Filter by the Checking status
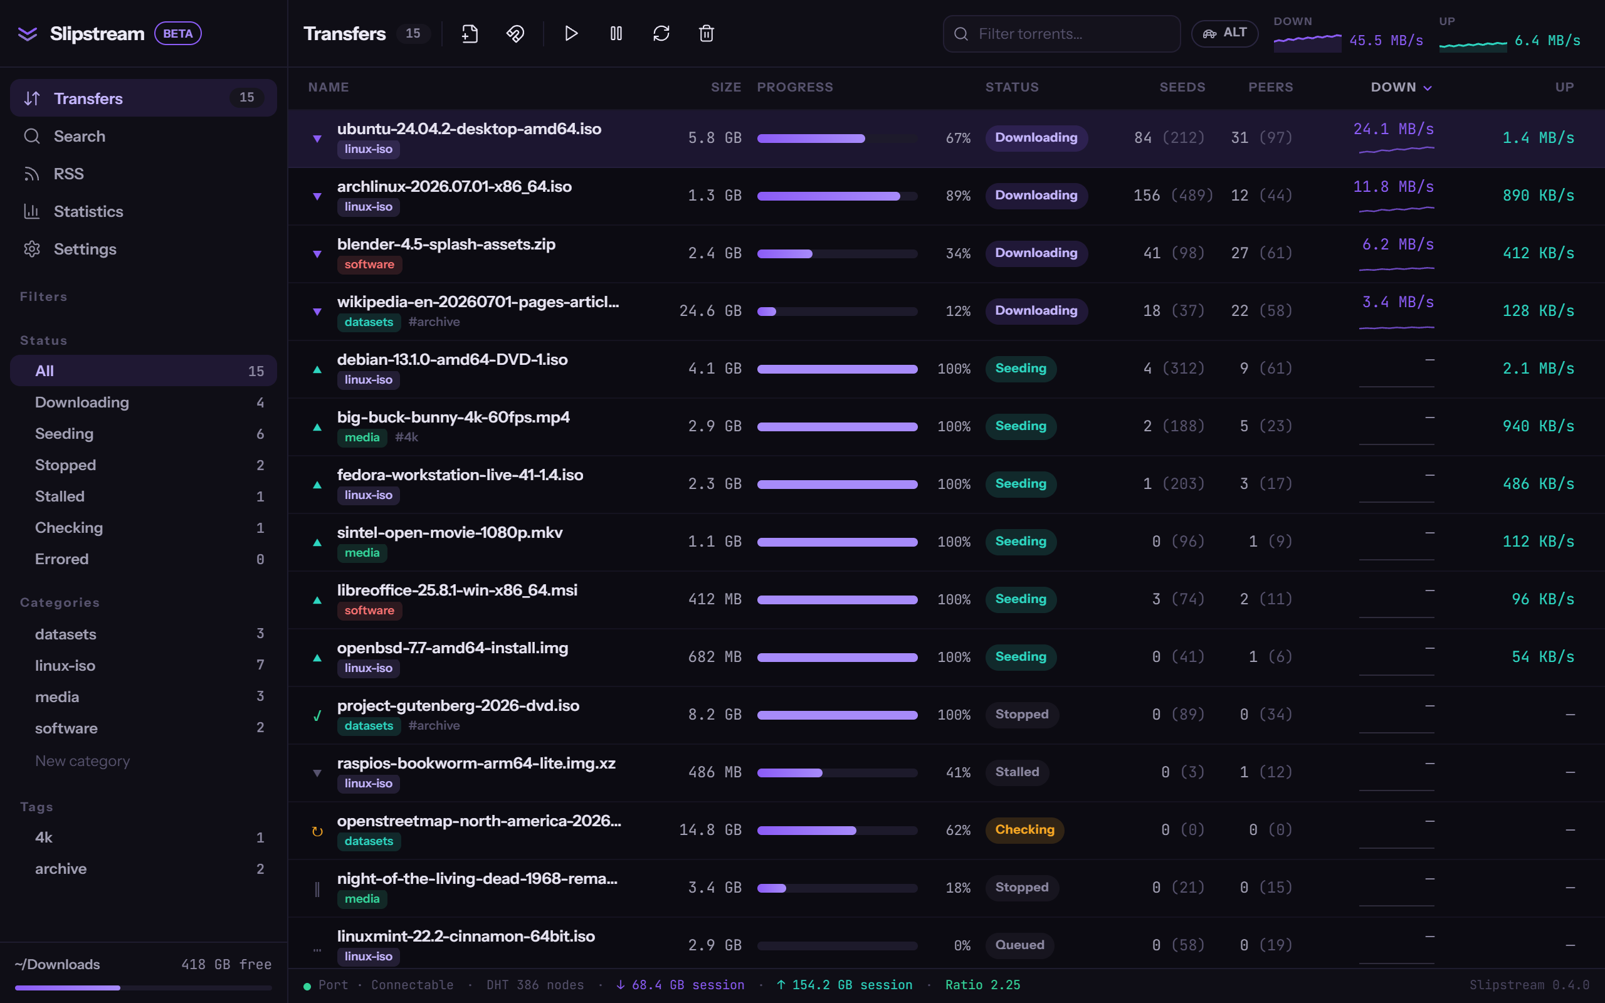 [143, 528]
